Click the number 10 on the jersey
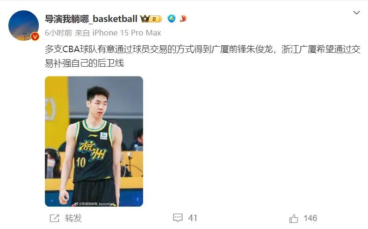Screen dimensions: 368x229 81,162
